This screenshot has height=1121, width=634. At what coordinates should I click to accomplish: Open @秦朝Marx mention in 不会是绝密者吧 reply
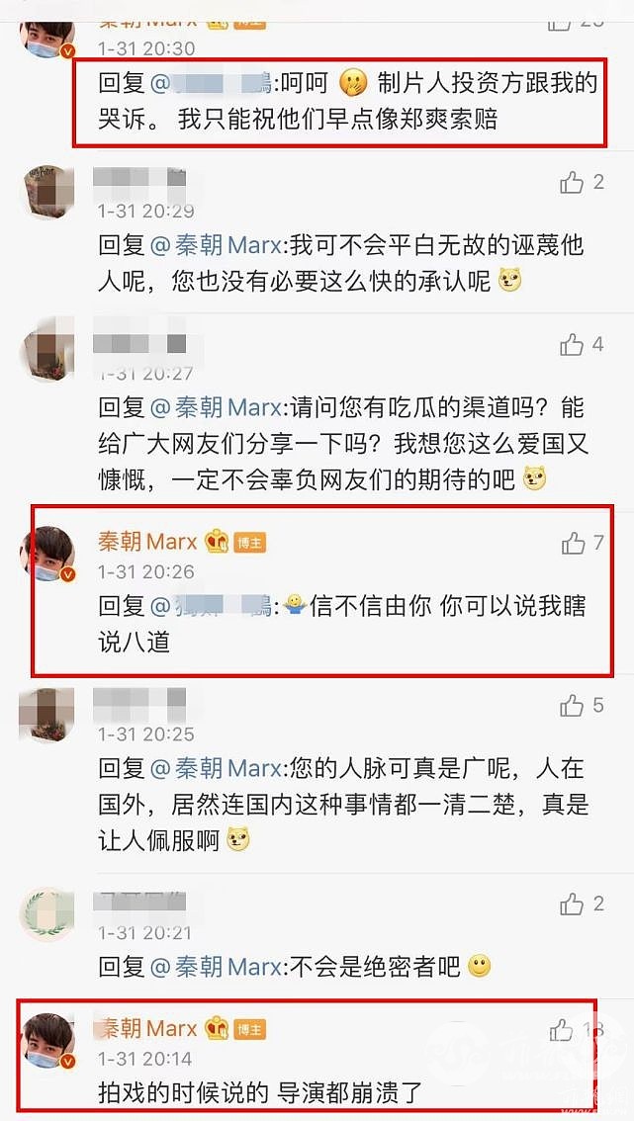pos(217,967)
